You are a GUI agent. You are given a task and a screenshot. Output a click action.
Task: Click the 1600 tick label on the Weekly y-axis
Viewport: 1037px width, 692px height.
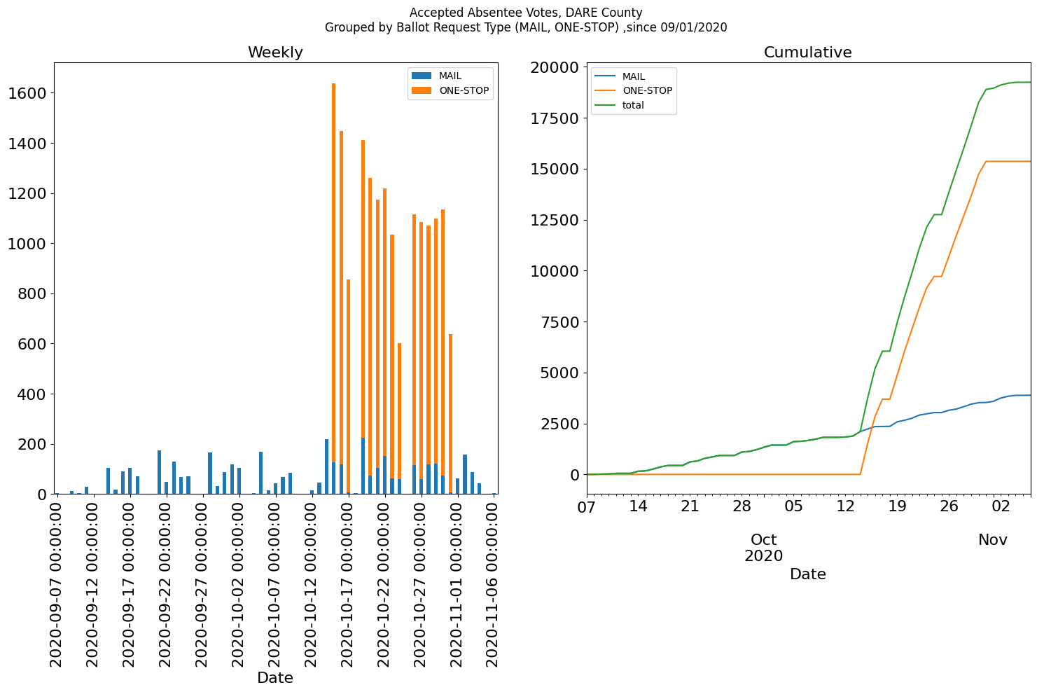(x=27, y=93)
